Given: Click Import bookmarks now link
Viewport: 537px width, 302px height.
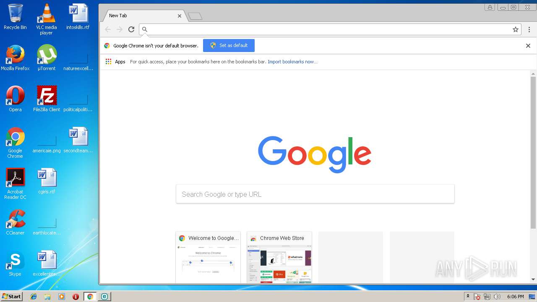Looking at the screenshot, I should click(x=292, y=62).
